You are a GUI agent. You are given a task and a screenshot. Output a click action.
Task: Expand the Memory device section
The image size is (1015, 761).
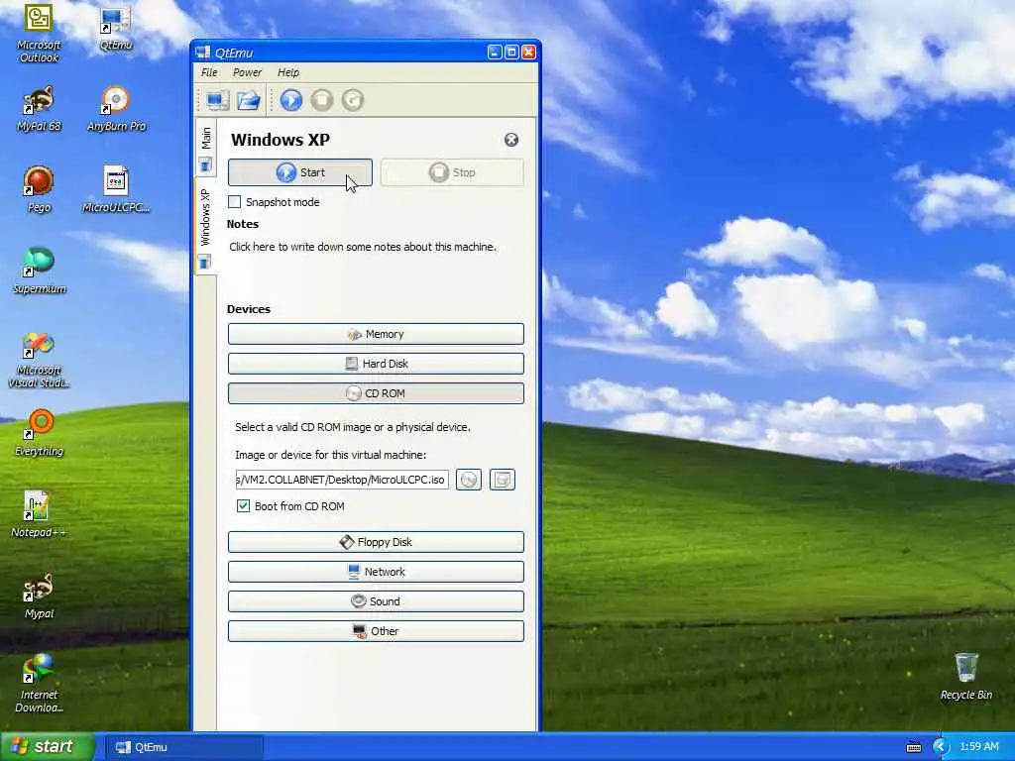point(376,334)
